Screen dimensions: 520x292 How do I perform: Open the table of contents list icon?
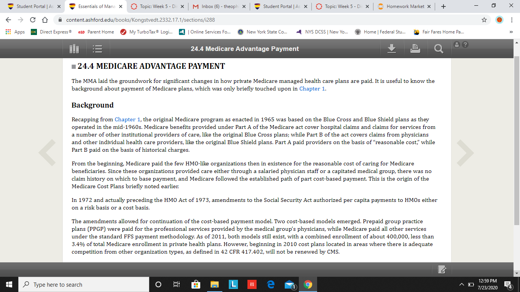[x=98, y=49]
